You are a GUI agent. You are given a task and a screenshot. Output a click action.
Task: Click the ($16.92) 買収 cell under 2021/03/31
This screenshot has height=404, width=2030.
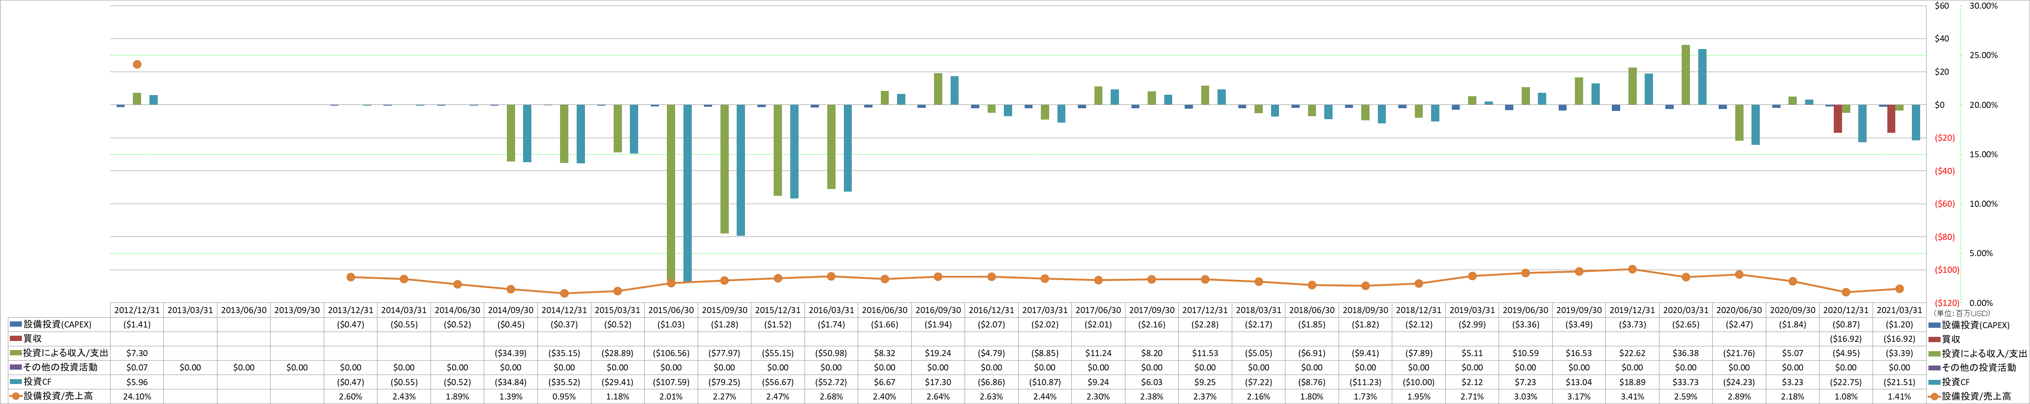coord(1900,339)
